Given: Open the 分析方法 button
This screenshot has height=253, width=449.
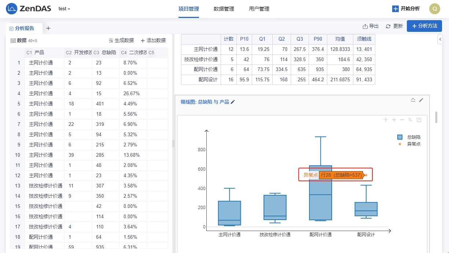Looking at the screenshot, I should pyautogui.click(x=424, y=26).
